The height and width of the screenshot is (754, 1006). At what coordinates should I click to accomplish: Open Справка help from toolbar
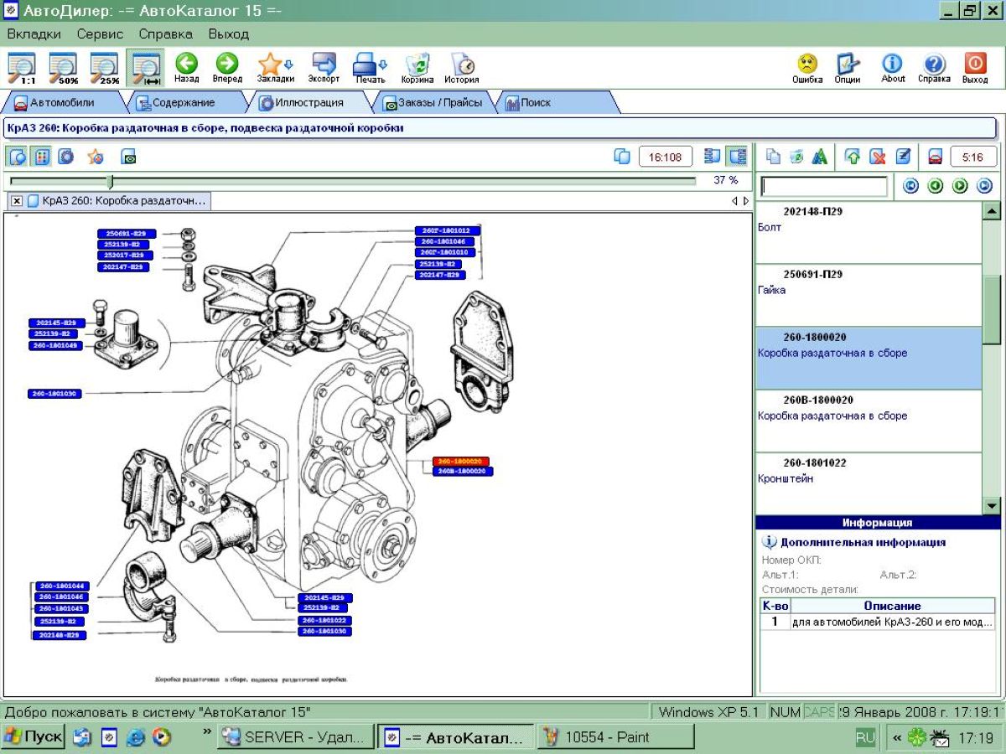click(934, 68)
